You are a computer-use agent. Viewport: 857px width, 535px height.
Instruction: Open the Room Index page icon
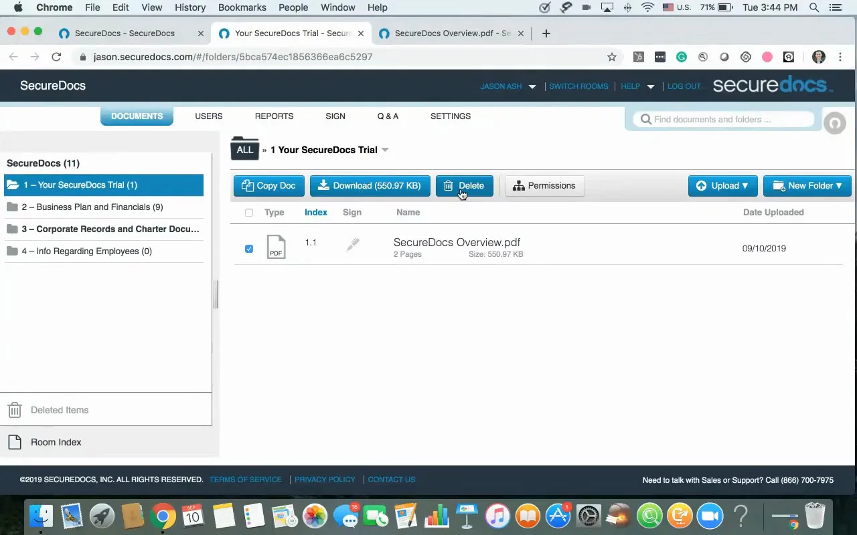[15, 442]
